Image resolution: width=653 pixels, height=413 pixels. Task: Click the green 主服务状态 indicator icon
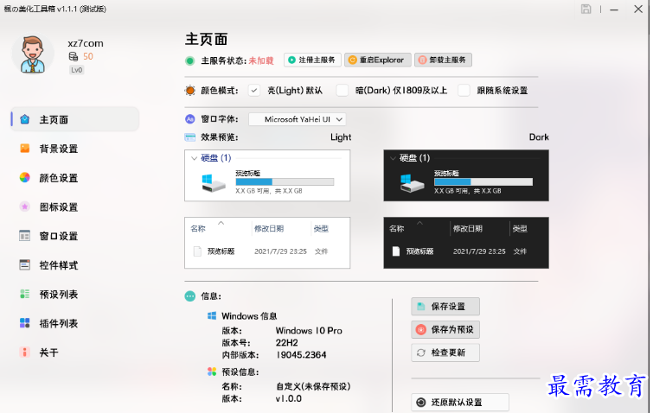189,60
